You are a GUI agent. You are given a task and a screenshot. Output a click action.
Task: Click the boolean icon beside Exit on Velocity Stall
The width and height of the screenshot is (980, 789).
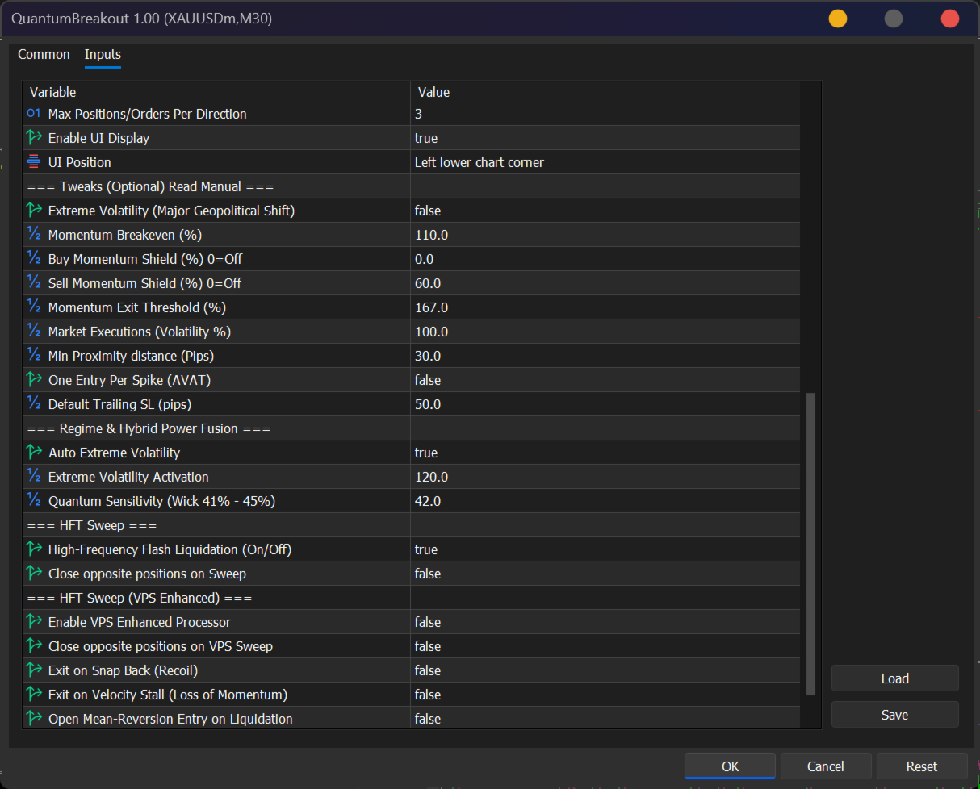point(34,695)
